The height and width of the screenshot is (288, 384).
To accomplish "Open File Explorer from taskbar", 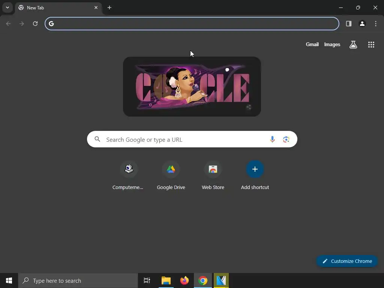I will pos(166,280).
